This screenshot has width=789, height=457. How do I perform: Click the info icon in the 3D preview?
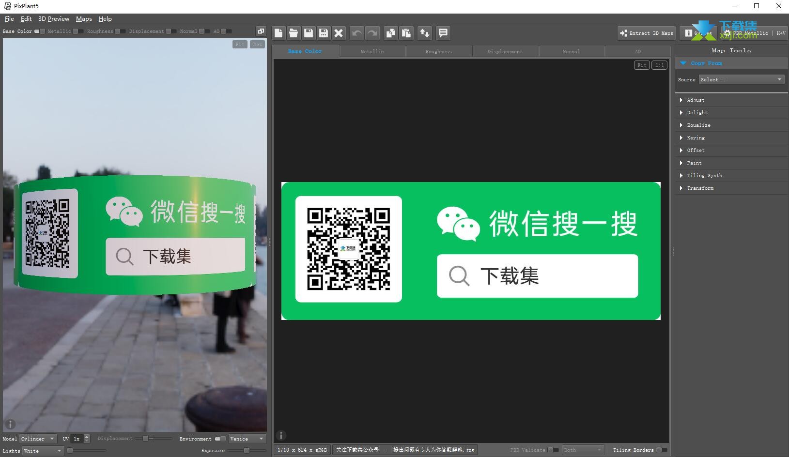10,424
